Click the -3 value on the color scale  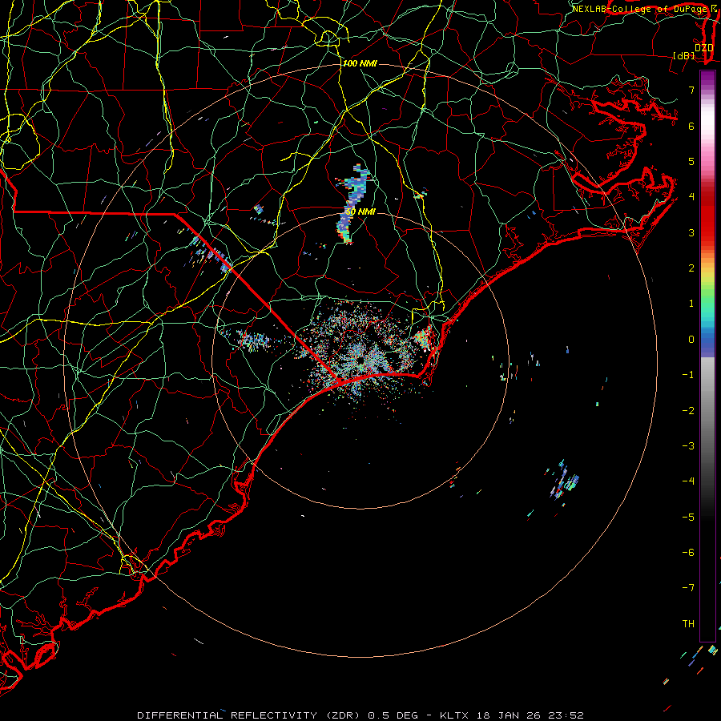tap(688, 446)
